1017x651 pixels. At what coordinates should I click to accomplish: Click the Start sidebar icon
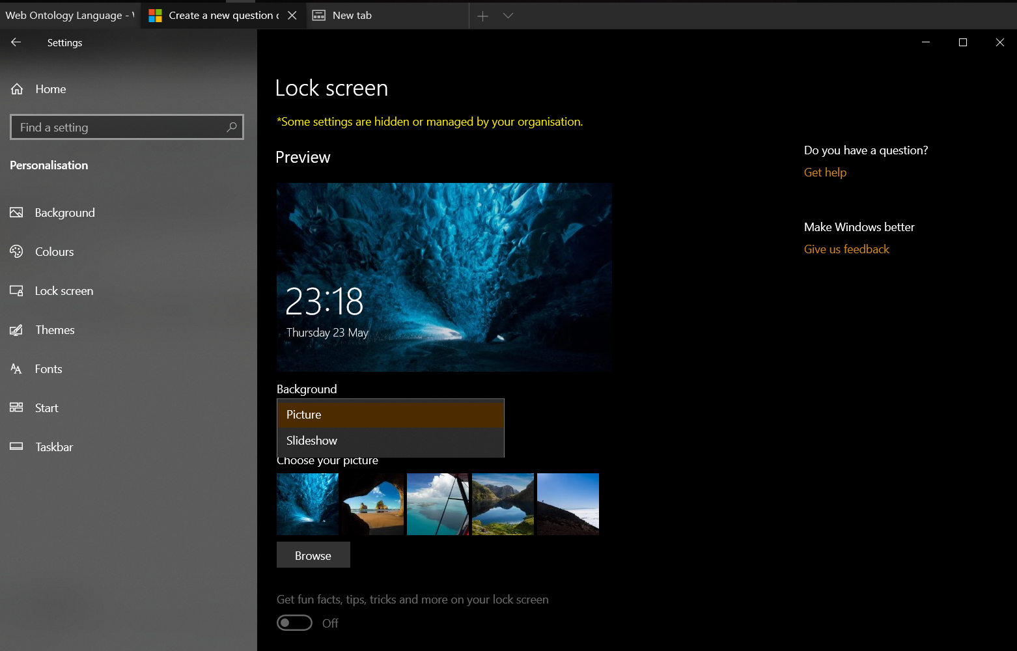(17, 408)
